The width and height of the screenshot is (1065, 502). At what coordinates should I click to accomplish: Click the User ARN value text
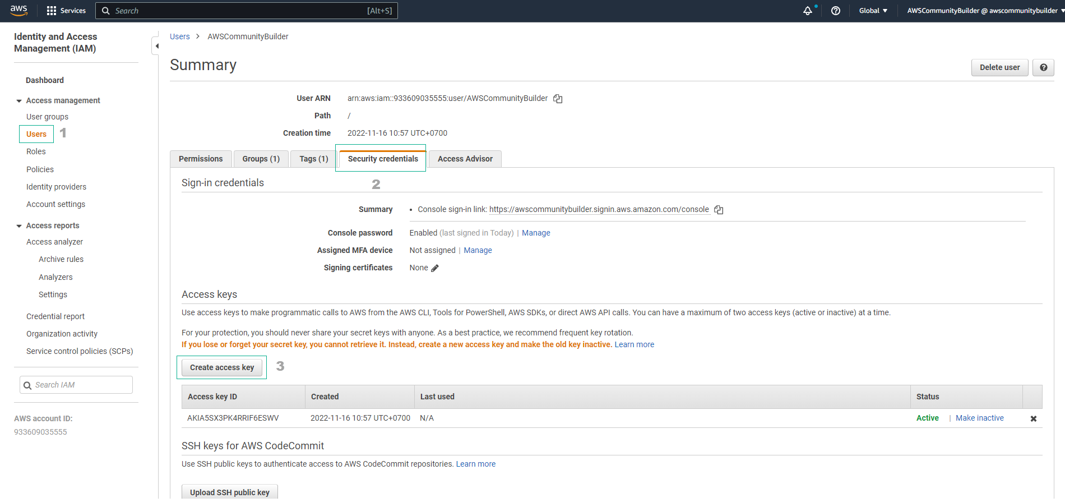pyautogui.click(x=448, y=98)
